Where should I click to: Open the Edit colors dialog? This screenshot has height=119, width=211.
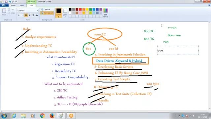(x=105, y=13)
